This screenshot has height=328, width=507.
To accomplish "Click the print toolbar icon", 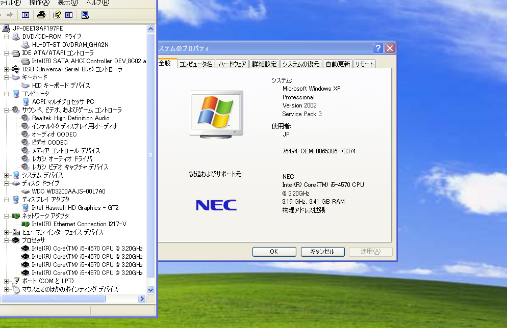I will 41,15.
